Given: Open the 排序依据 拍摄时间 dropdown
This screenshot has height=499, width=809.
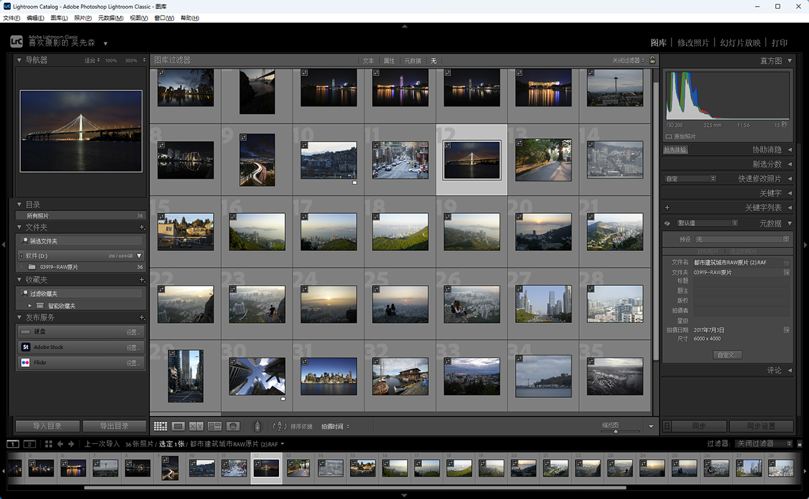Looking at the screenshot, I should pyautogui.click(x=335, y=426).
